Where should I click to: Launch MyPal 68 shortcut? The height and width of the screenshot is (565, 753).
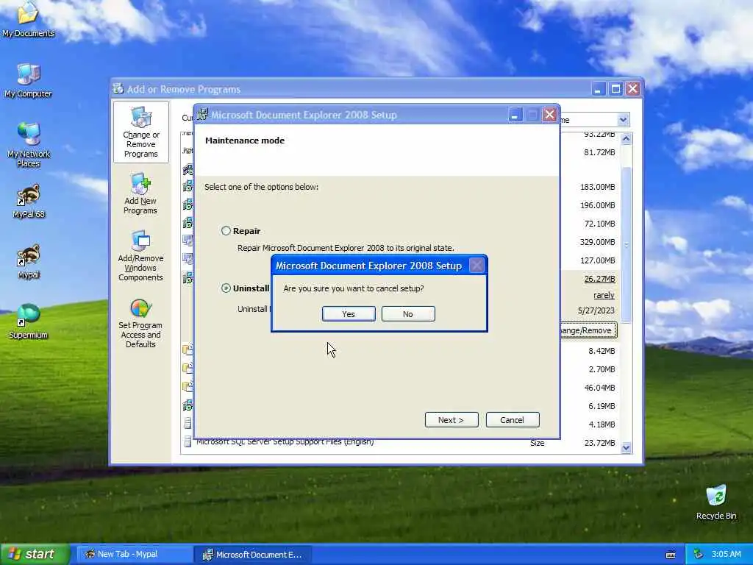tap(29, 202)
